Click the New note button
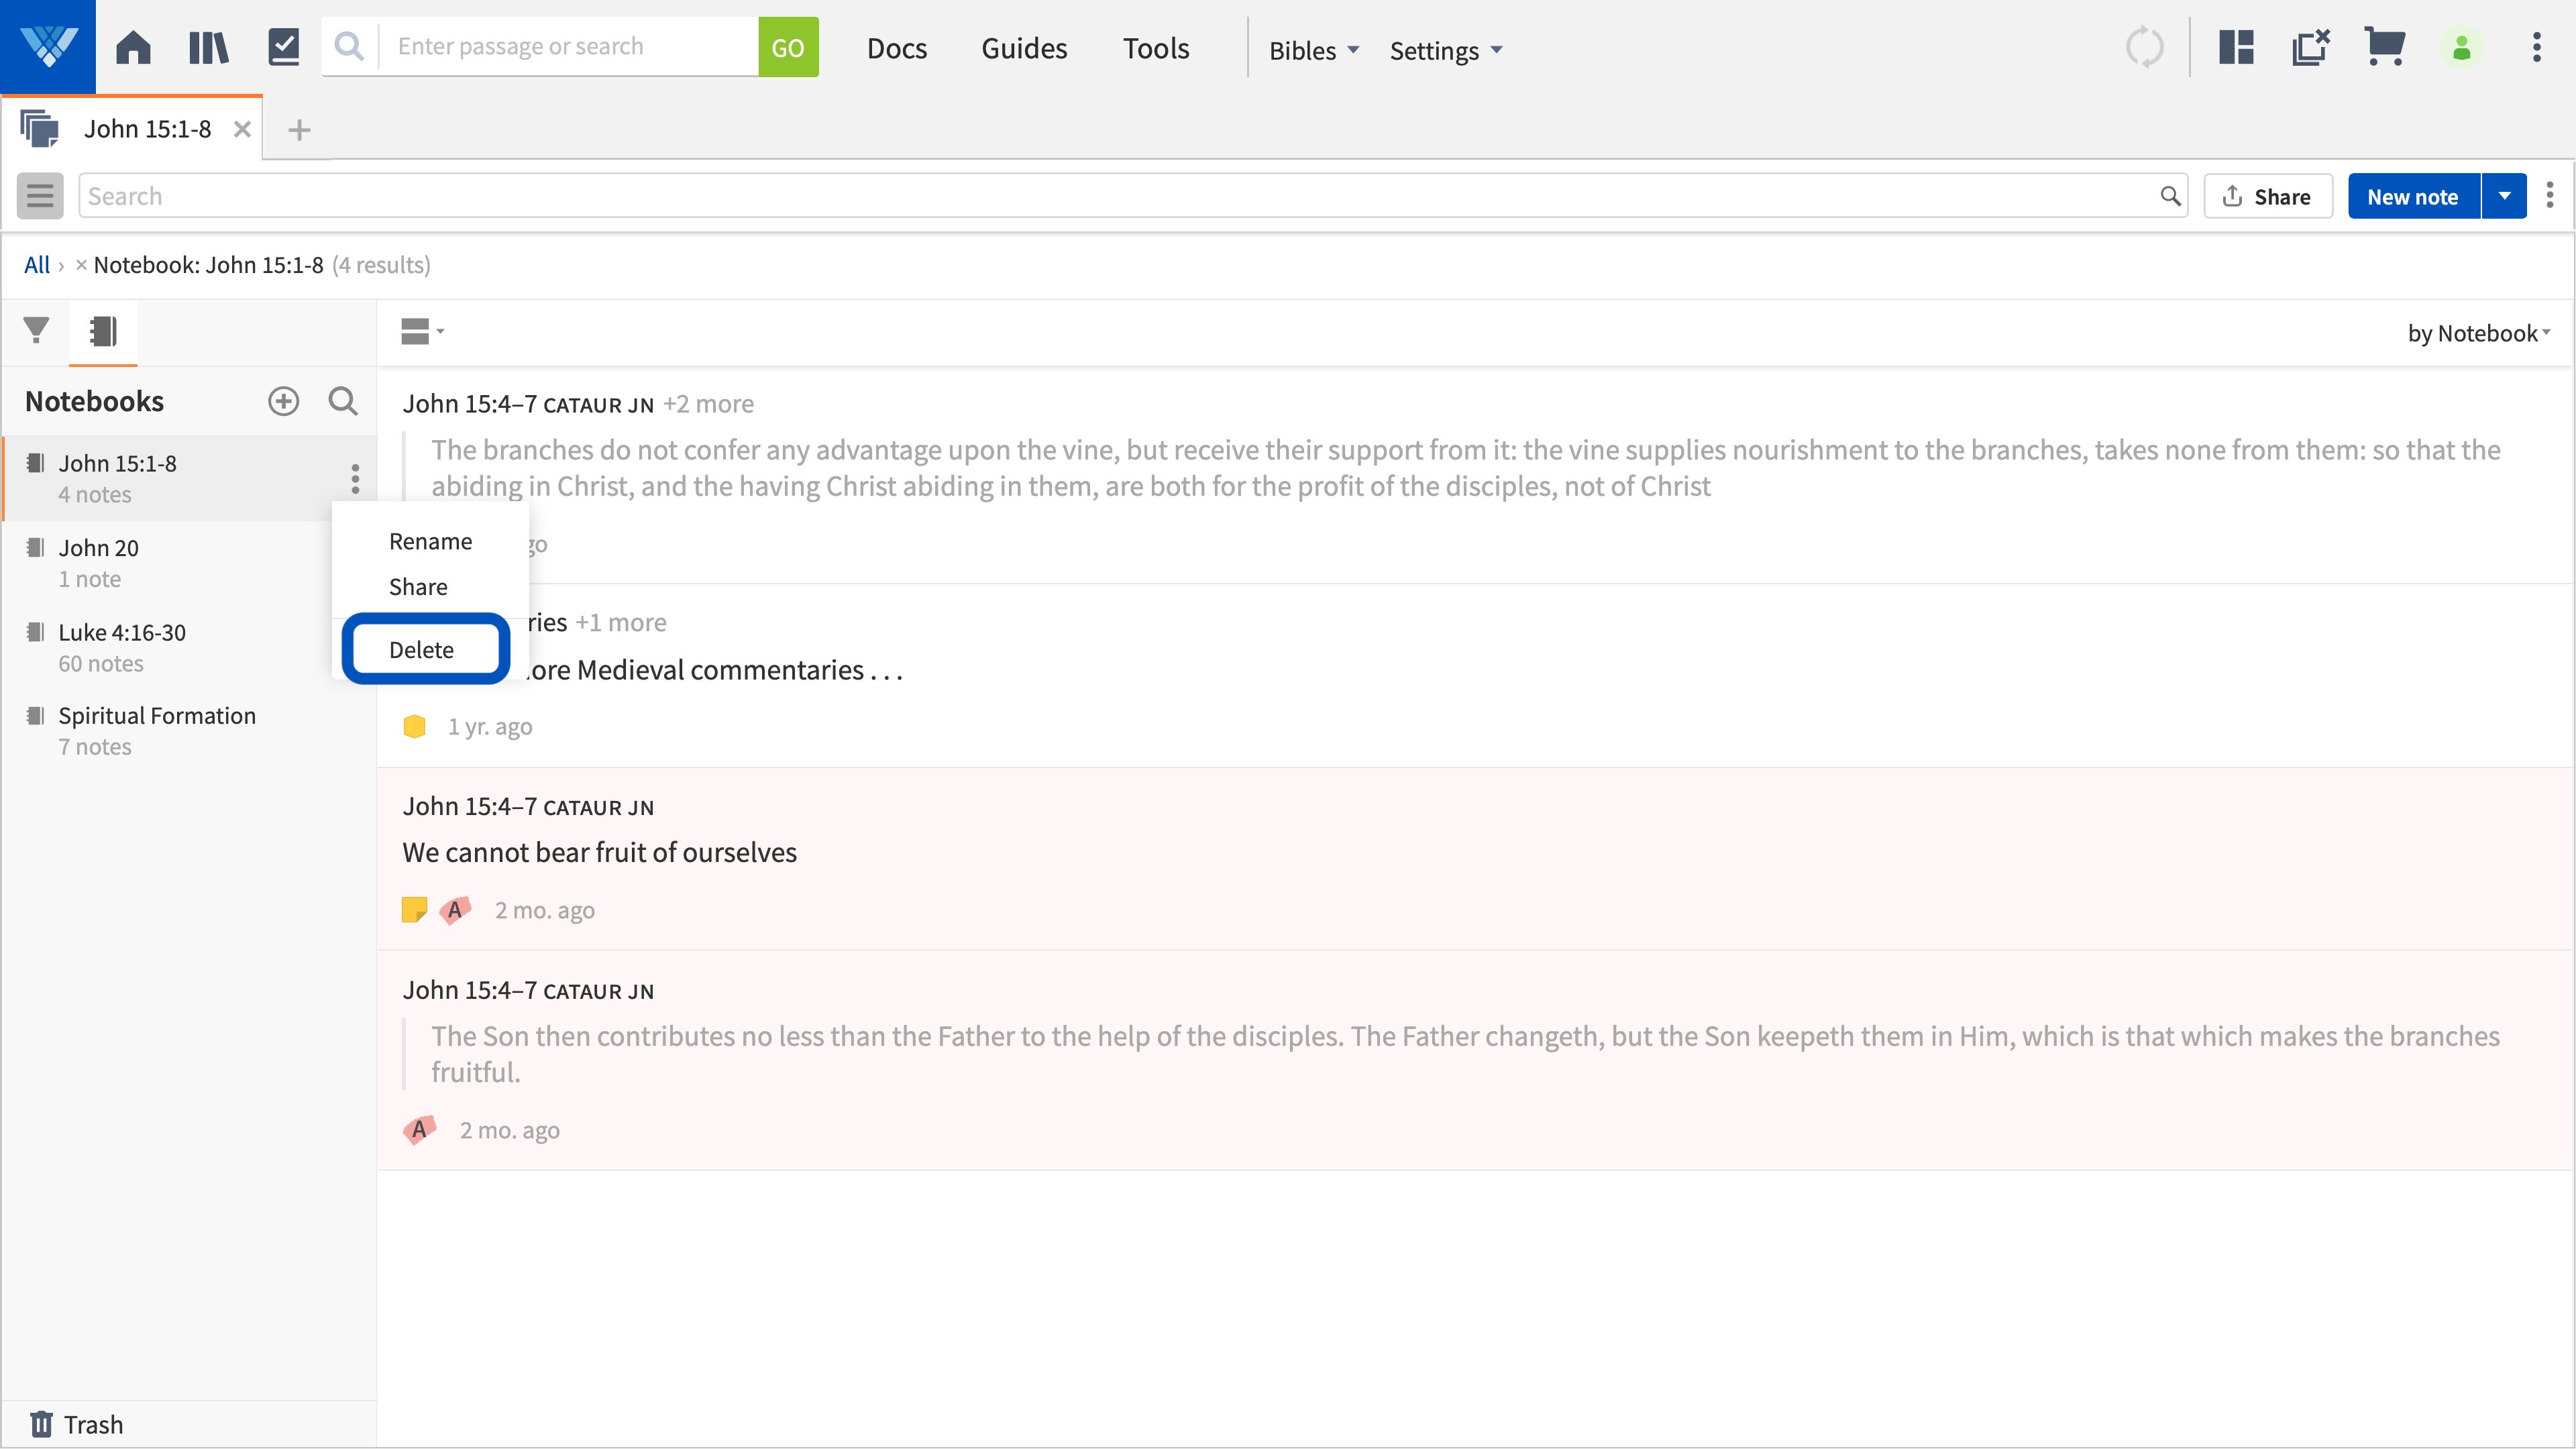The width and height of the screenshot is (2576, 1449). click(2413, 196)
